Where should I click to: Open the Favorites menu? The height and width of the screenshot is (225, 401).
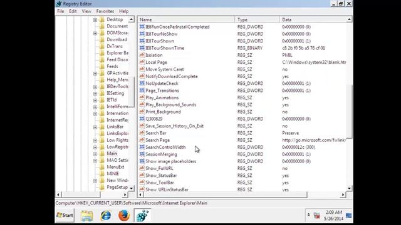[105, 11]
